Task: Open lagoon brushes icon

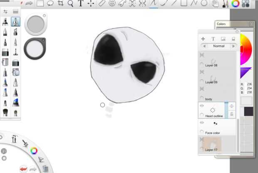Action: (25, 143)
